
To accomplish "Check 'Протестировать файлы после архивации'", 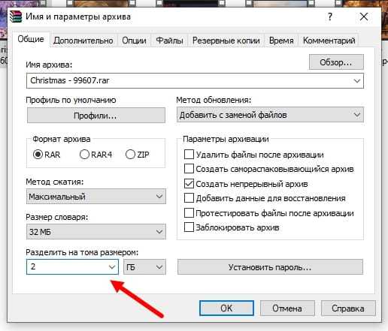I will [x=189, y=213].
